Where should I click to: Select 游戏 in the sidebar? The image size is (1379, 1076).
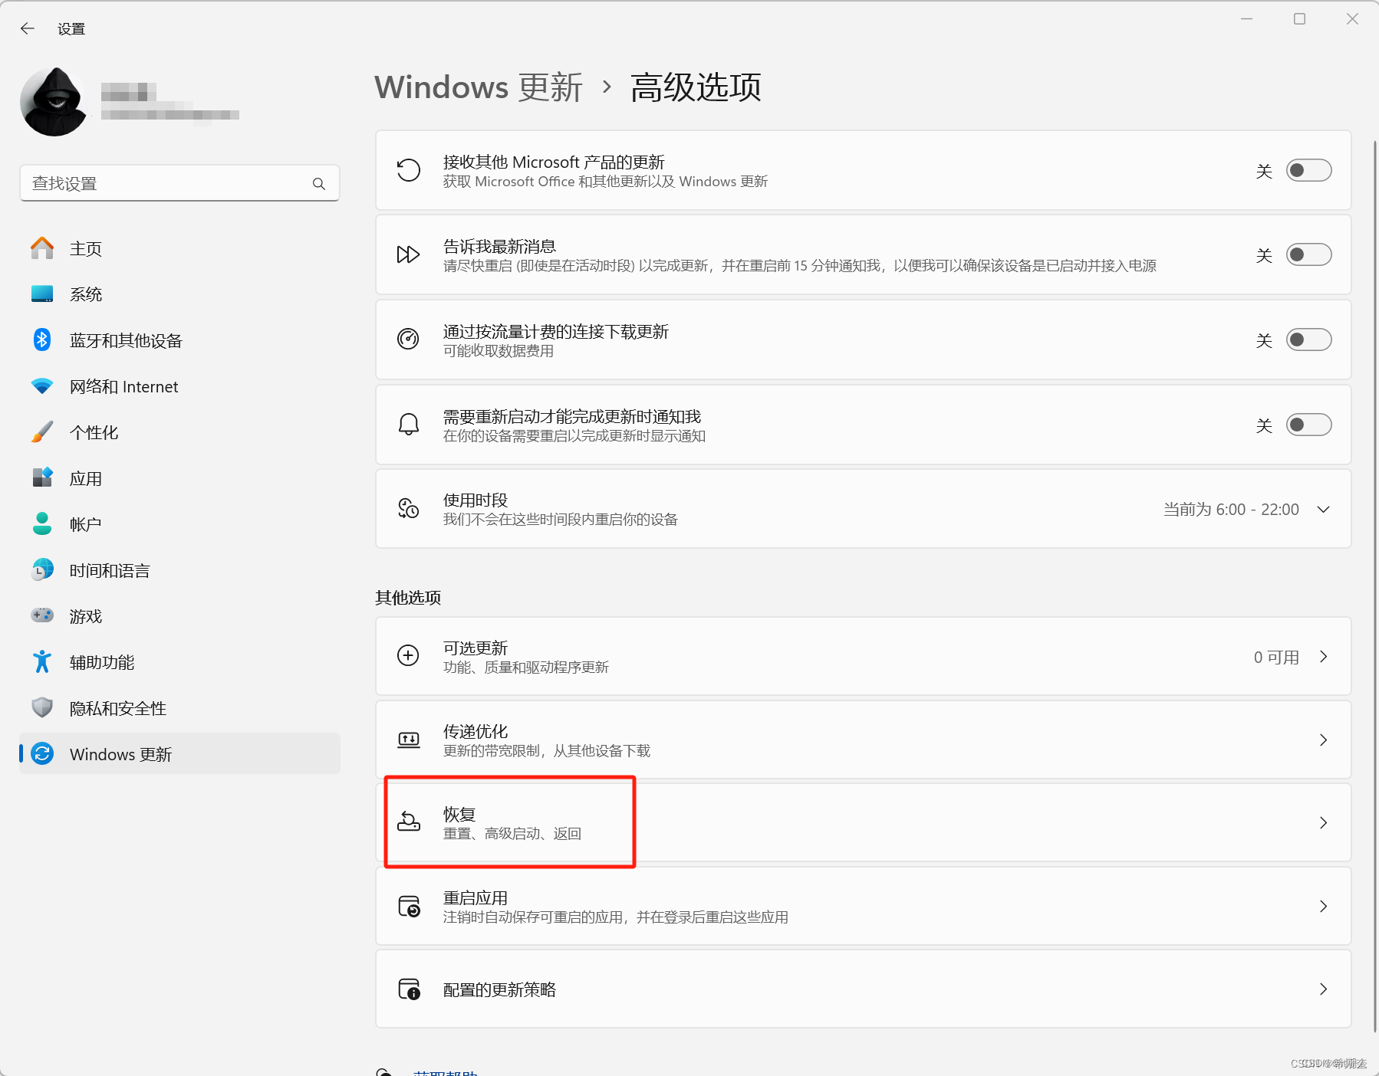[179, 616]
